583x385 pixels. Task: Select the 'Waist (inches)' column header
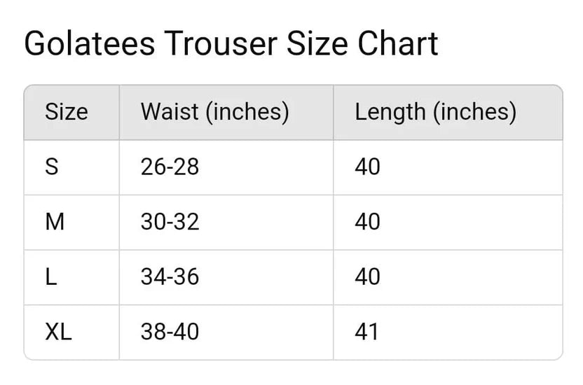214,112
